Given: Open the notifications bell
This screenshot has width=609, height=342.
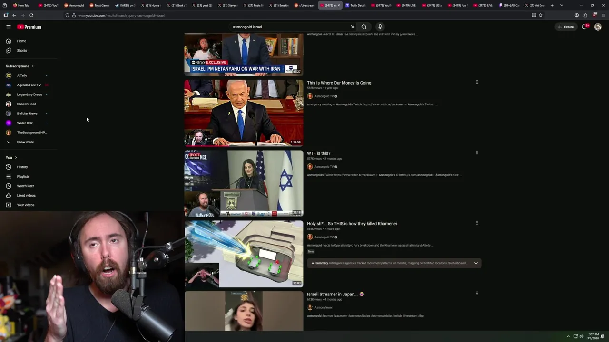Looking at the screenshot, I should point(584,27).
